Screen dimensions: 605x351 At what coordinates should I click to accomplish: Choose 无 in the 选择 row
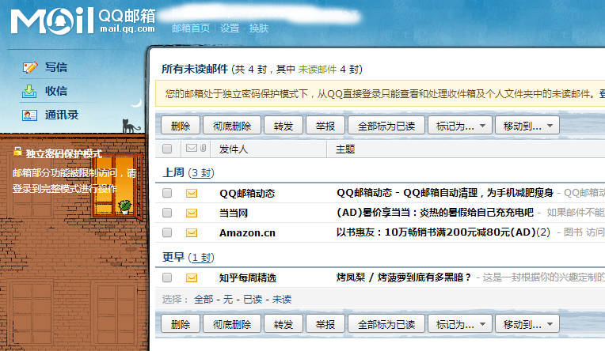(228, 300)
